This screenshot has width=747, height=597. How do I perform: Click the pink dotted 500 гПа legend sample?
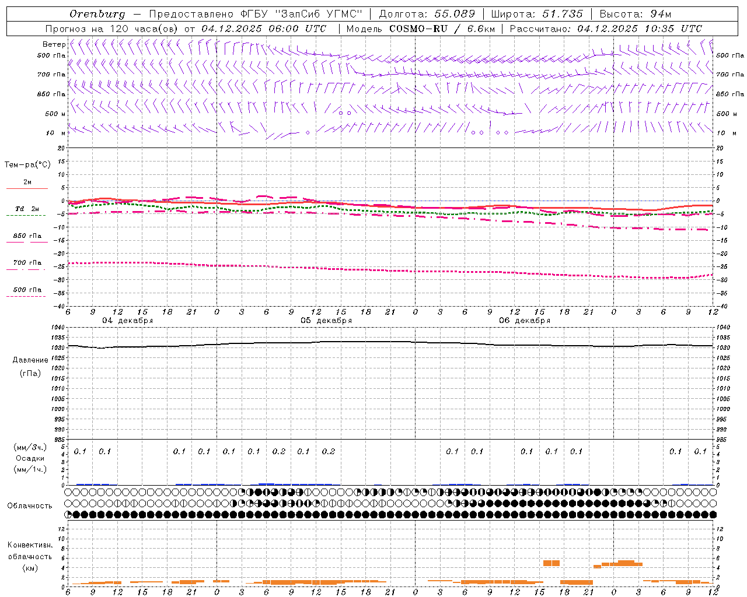point(26,296)
